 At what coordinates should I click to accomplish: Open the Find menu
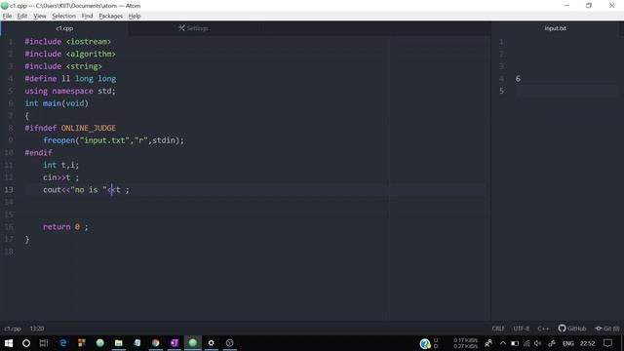tap(87, 16)
